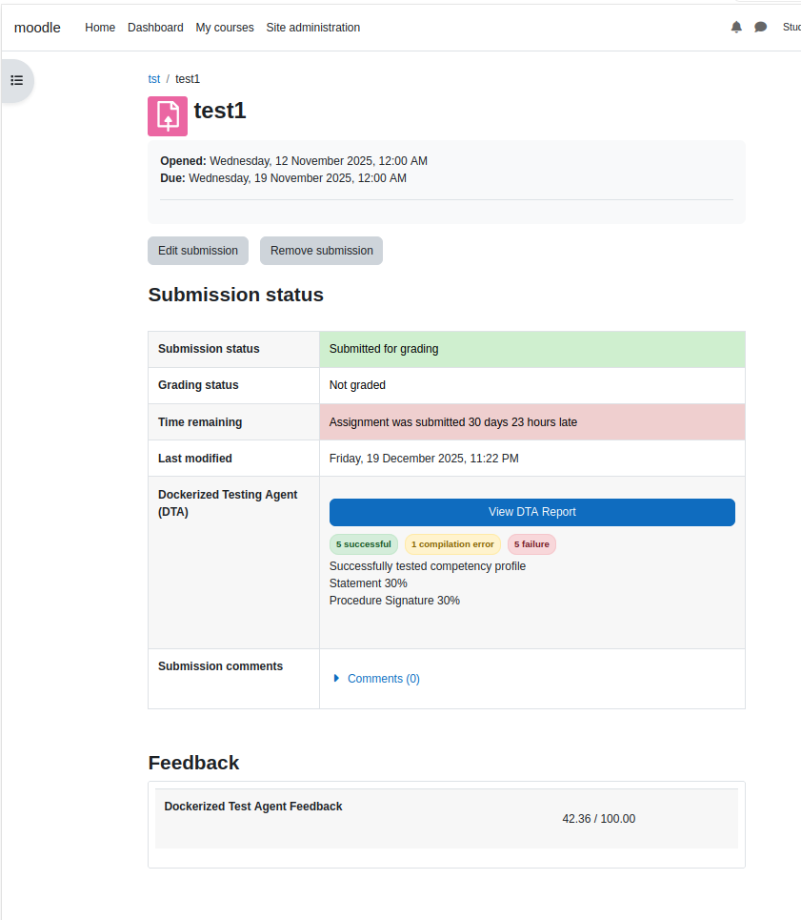The height and width of the screenshot is (920, 801).
Task: Follow the tst breadcrumb link
Action: pos(154,79)
